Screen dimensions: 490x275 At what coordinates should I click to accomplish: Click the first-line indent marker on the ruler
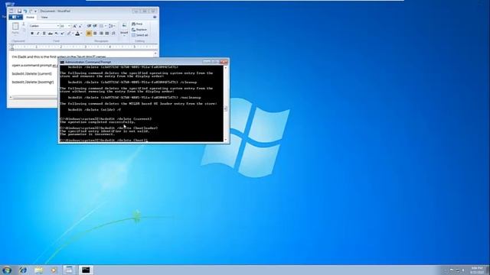click(12, 45)
